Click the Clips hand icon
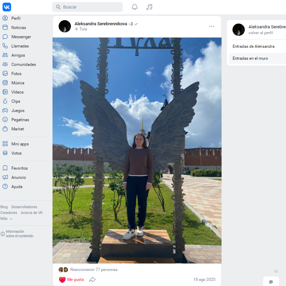 click(5, 101)
